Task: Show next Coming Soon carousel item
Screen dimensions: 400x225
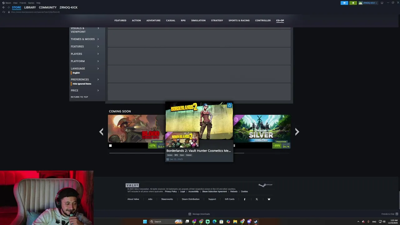Action: (x=297, y=132)
